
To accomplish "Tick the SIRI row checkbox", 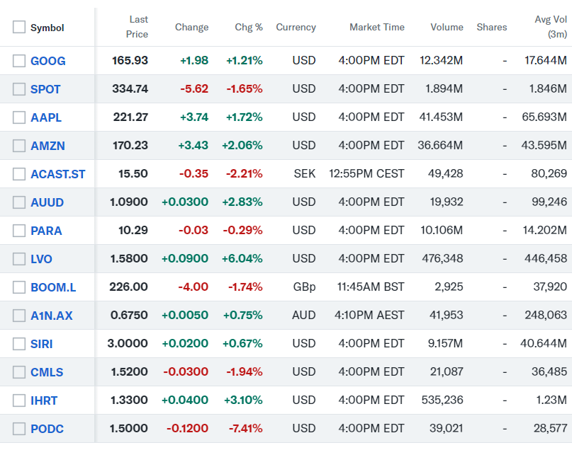I will pyautogui.click(x=18, y=344).
